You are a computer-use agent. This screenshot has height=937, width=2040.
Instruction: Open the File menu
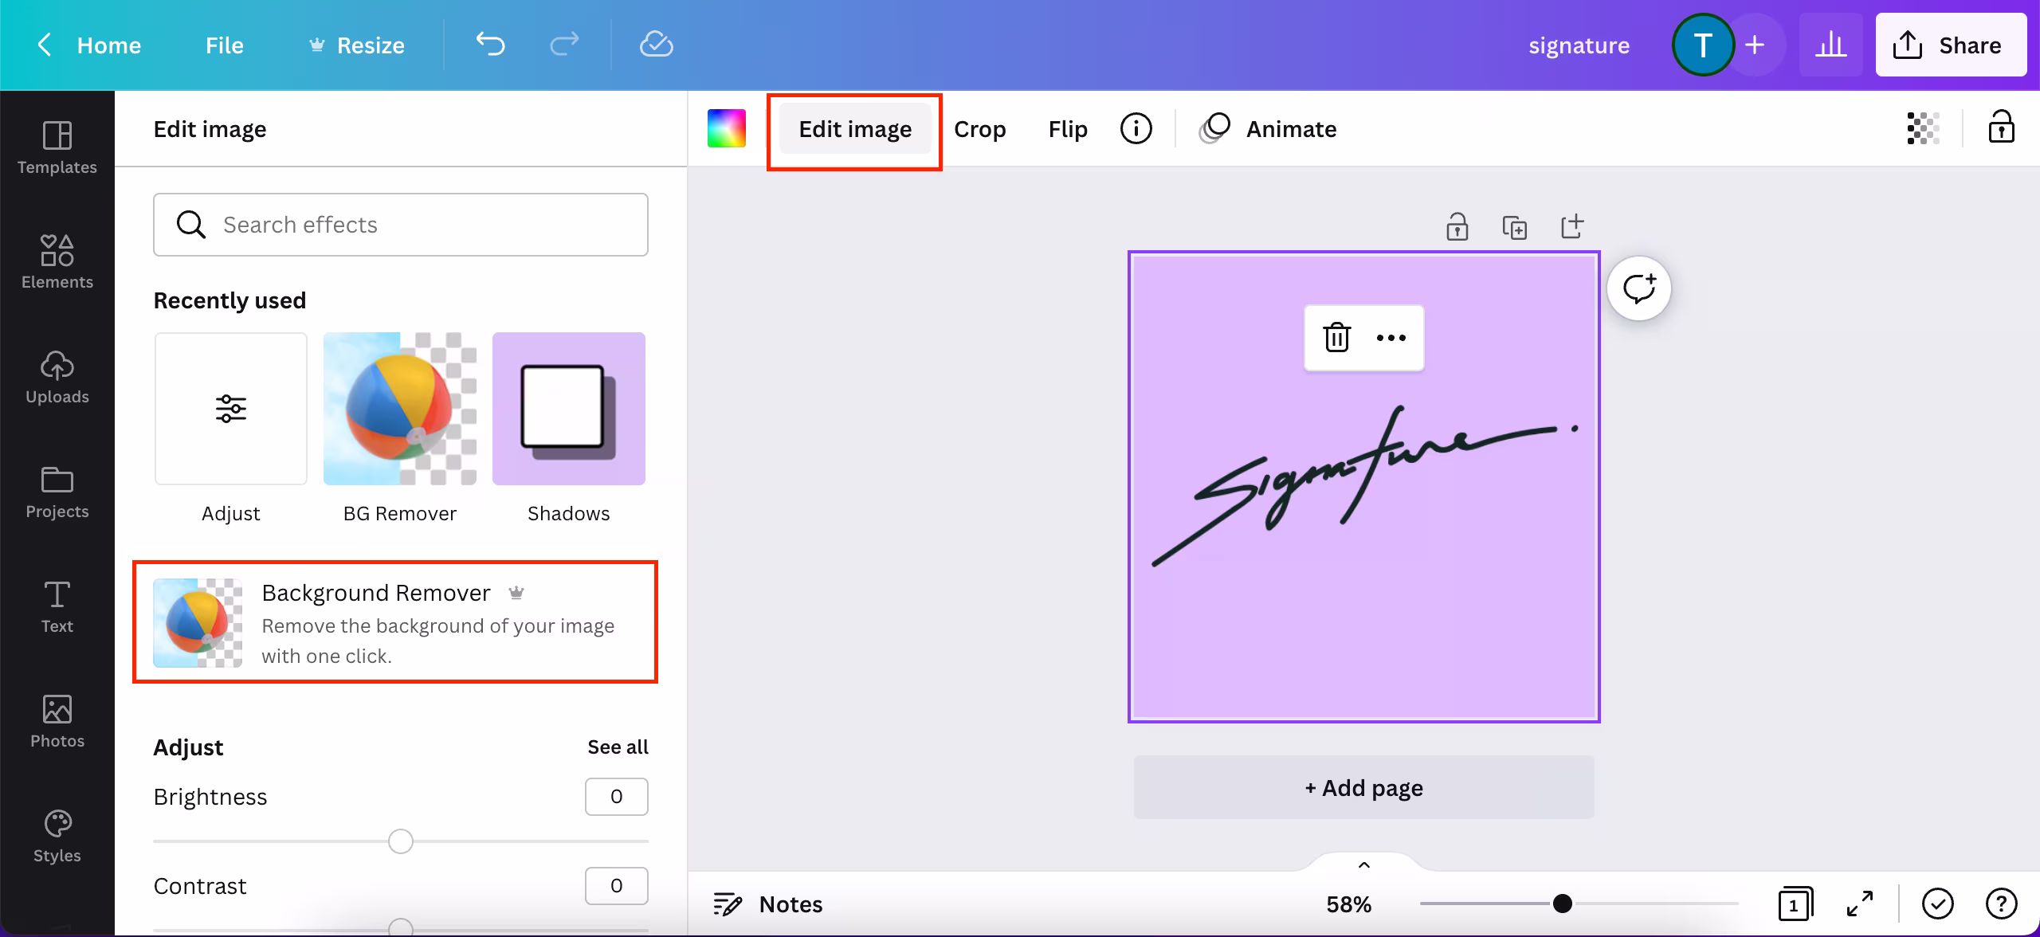pos(224,45)
